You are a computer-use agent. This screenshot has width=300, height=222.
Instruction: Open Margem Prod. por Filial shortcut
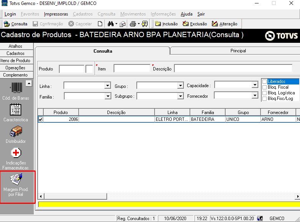tap(16, 185)
